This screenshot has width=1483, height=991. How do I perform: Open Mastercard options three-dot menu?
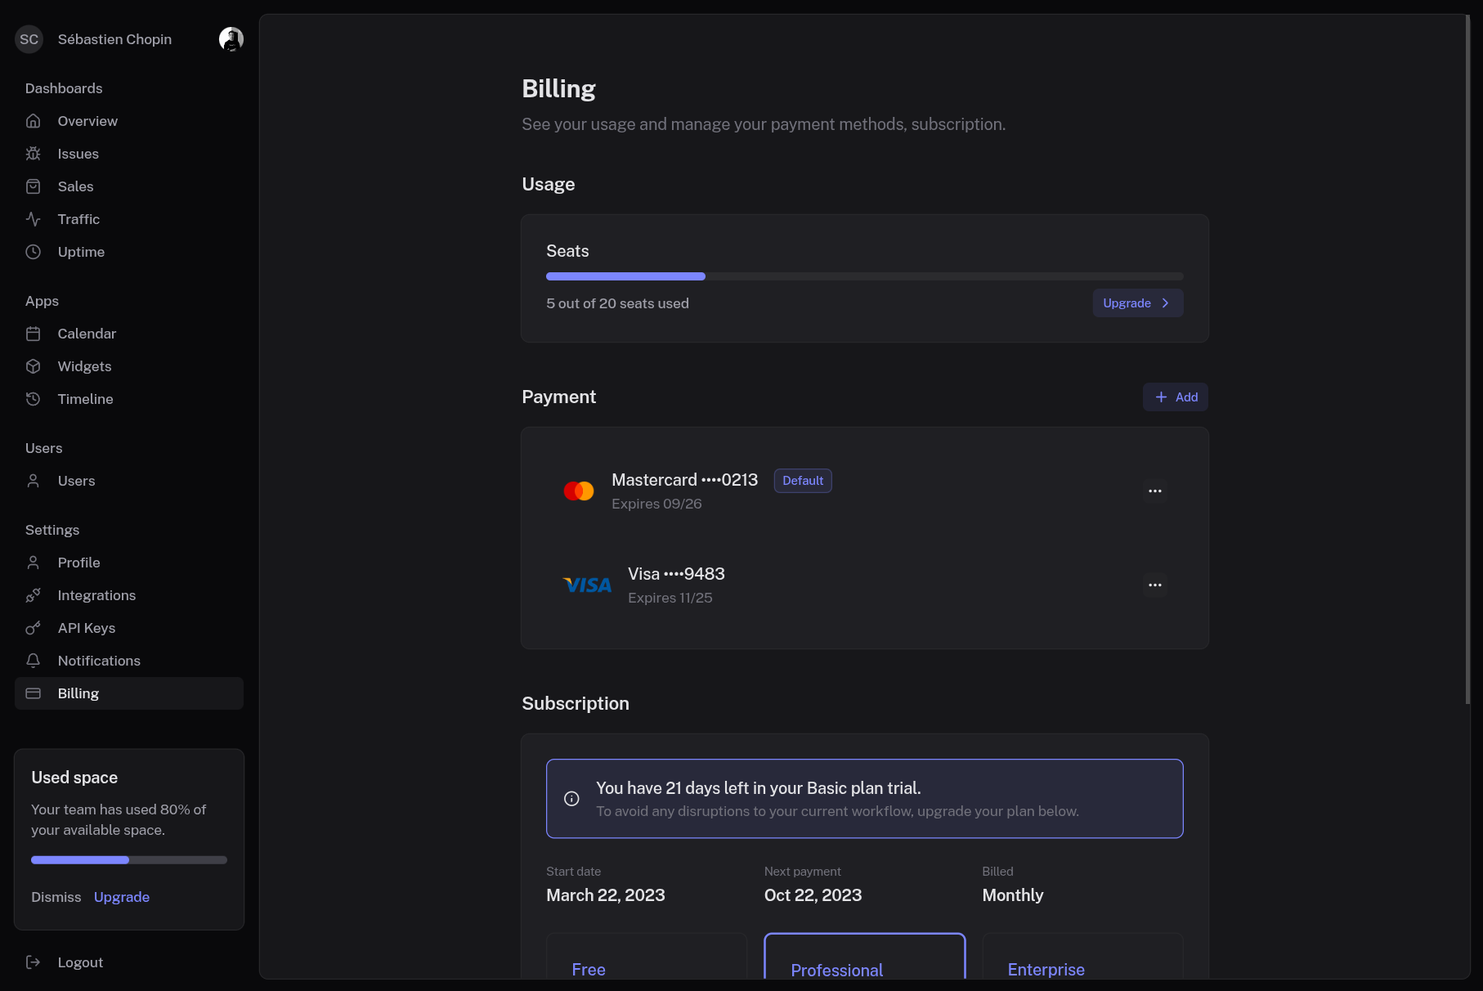[x=1154, y=491]
